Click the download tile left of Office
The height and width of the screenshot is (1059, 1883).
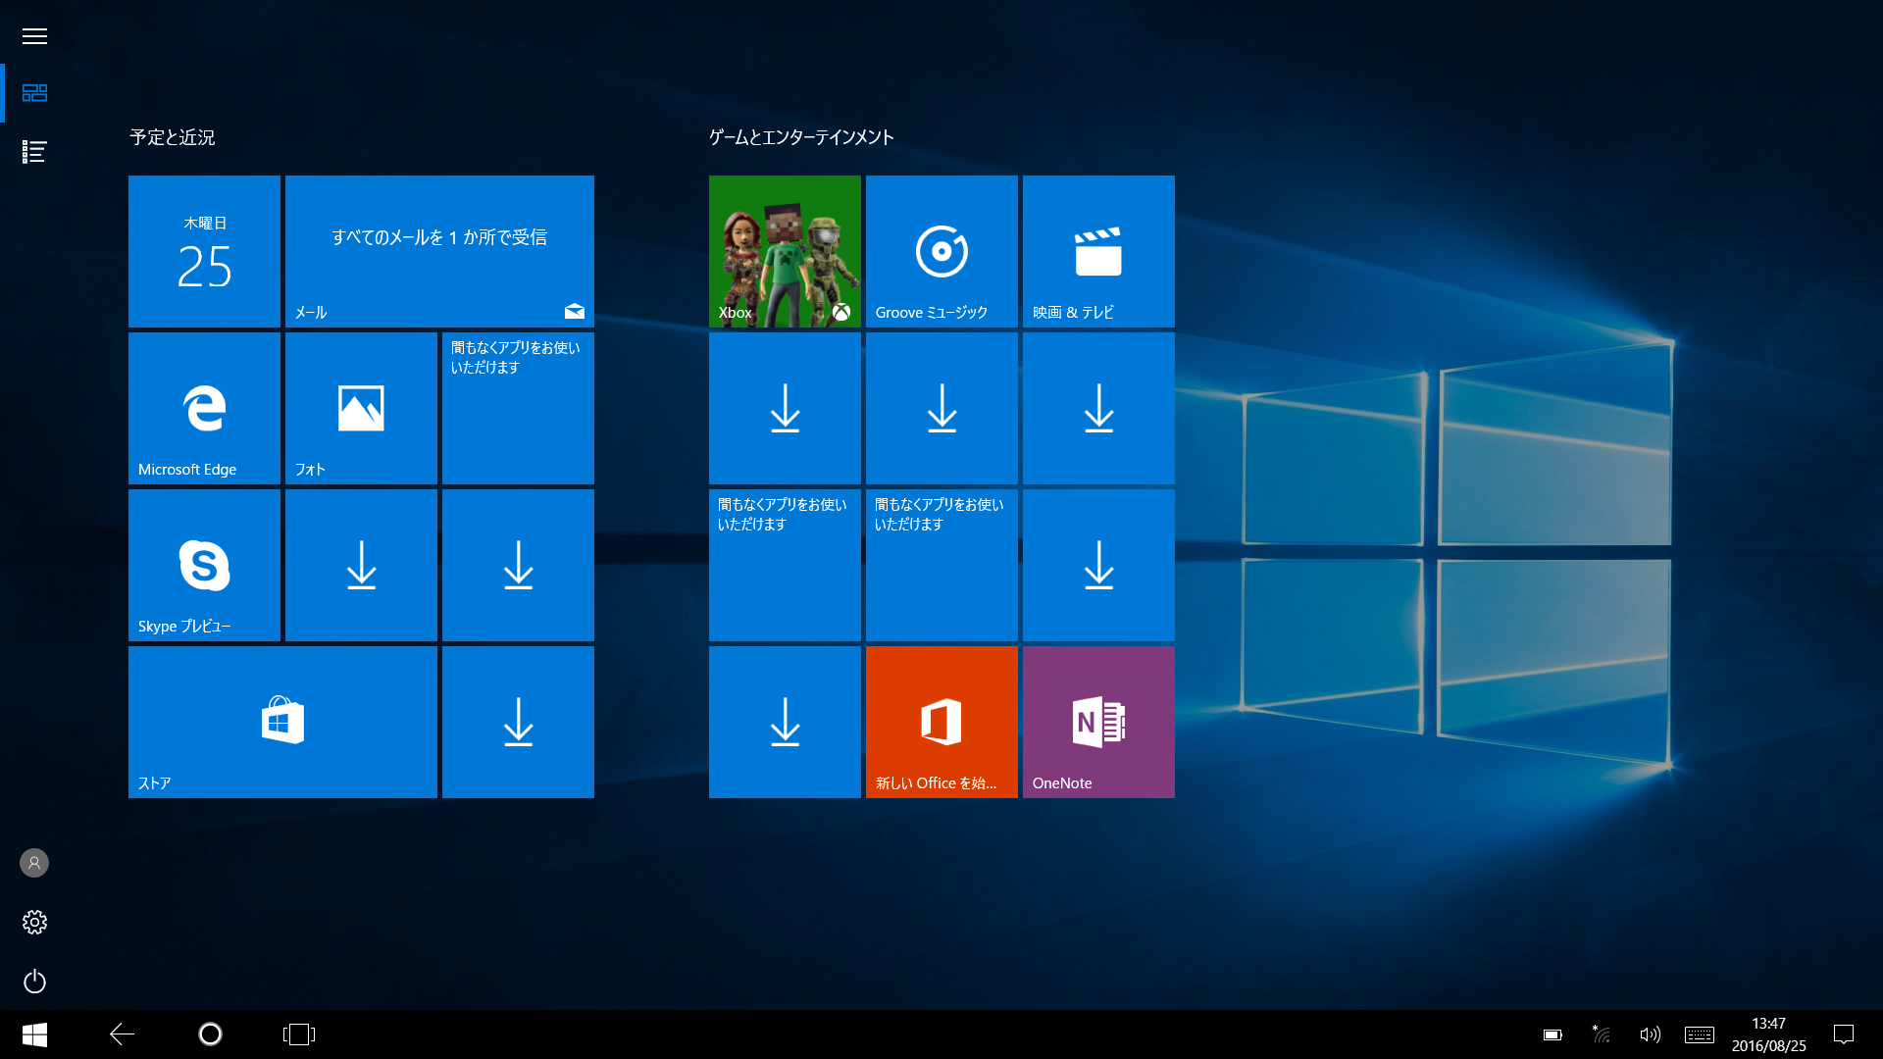click(x=785, y=722)
